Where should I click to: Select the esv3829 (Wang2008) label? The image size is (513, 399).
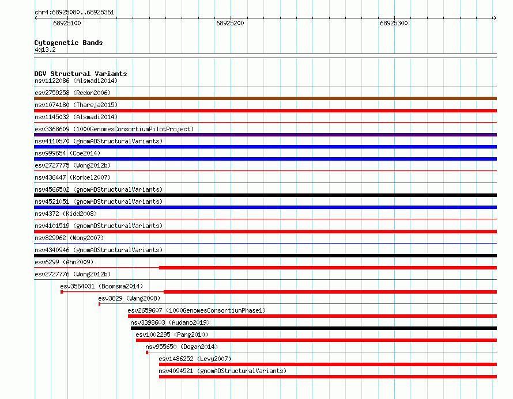coord(129,298)
